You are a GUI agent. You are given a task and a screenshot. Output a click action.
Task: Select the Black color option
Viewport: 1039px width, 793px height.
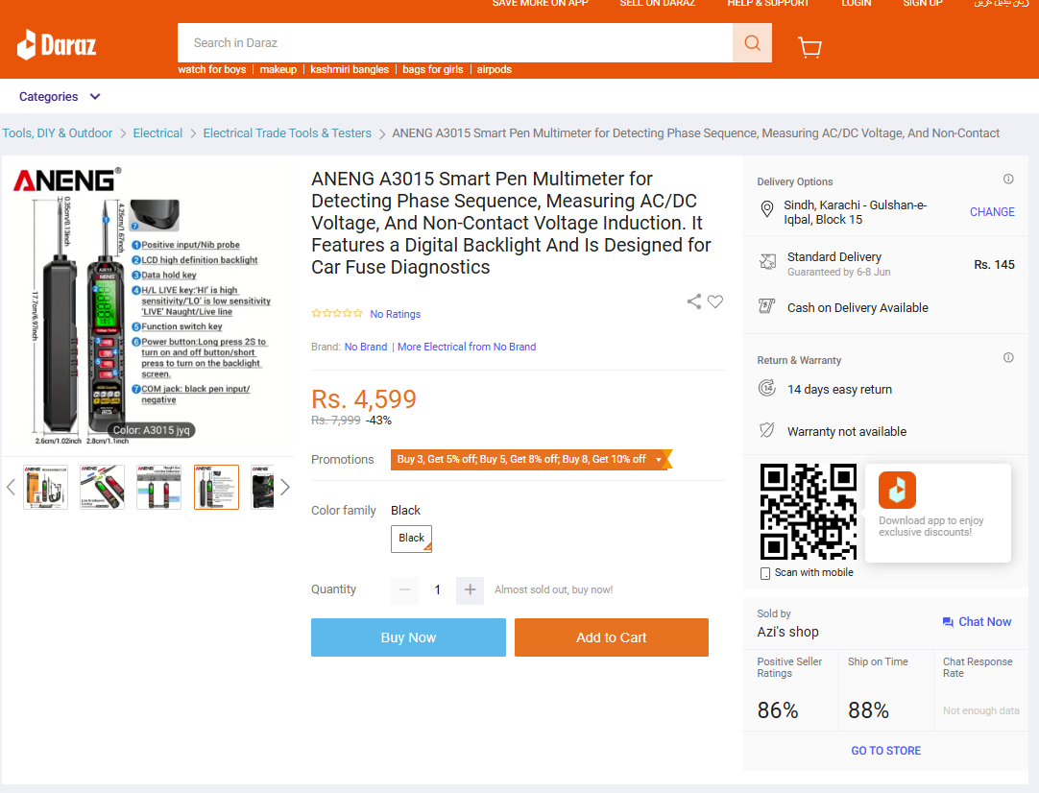[412, 539]
